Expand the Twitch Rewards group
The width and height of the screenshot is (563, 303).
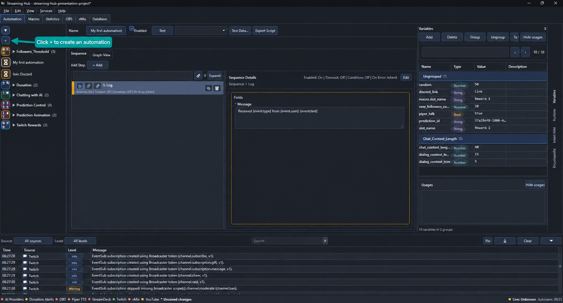coord(14,125)
